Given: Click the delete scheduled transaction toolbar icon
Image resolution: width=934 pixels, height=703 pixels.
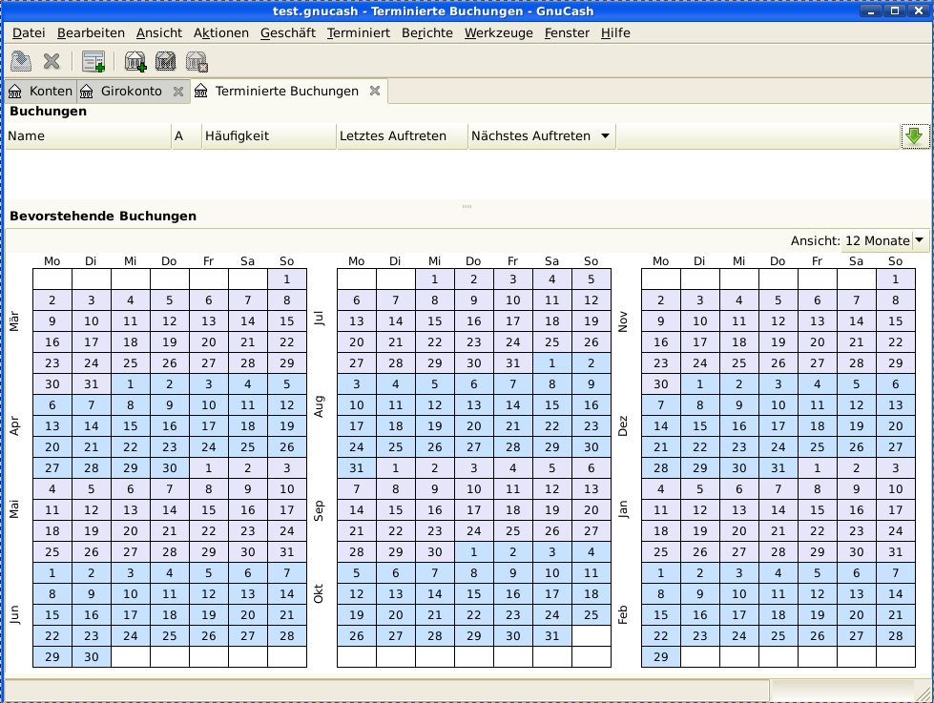Looking at the screenshot, I should pyautogui.click(x=197, y=62).
